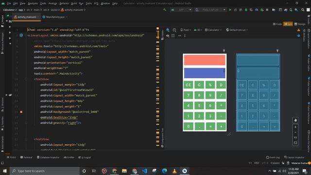Viewport: 311px width, 175px height.
Task: Click Apply Changes and Restart Activity icon
Action: tap(235, 10)
